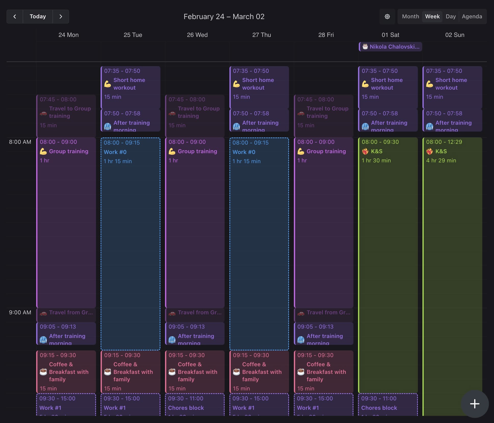The image size is (494, 423).
Task: Click cold face icon on Thursday 07:50 After training
Action: pos(236,126)
